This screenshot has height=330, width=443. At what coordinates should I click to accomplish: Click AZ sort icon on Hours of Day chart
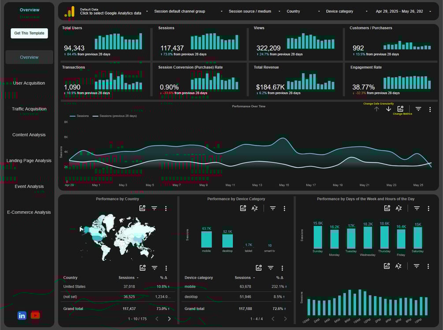pyautogui.click(x=398, y=266)
